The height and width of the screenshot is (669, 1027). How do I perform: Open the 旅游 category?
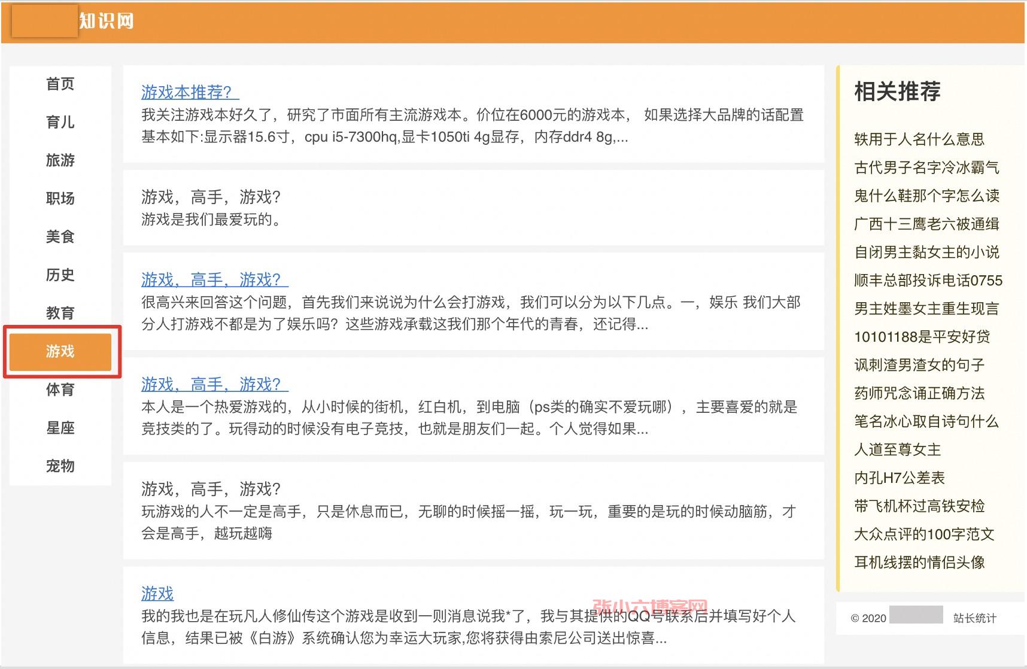coord(60,160)
